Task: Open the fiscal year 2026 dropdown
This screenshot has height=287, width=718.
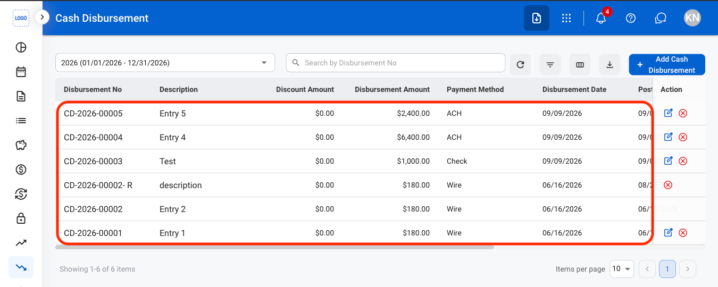Action: pyautogui.click(x=165, y=63)
